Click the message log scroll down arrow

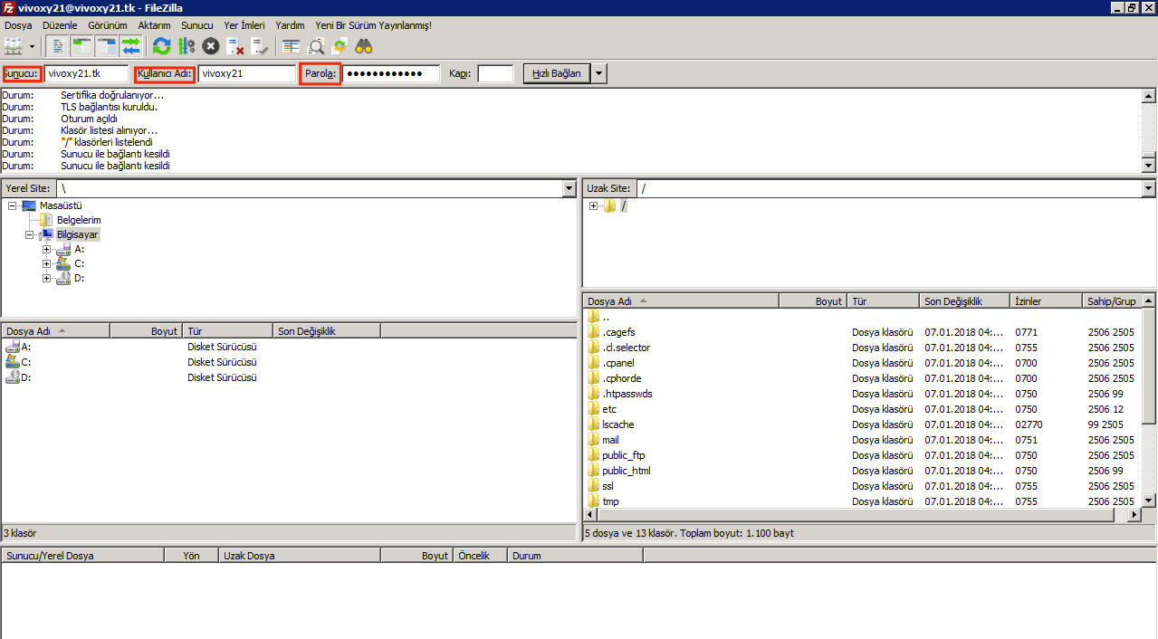[1149, 166]
